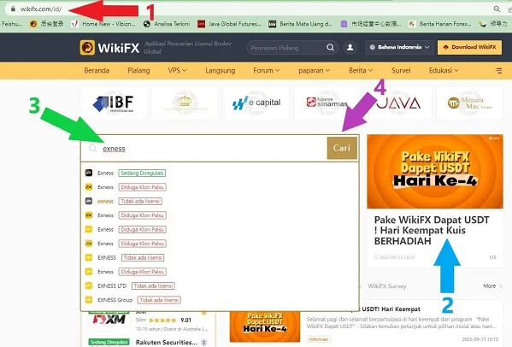
Task: Select Exness Sedang Diregulasi search suggestion
Action: [x=126, y=173]
